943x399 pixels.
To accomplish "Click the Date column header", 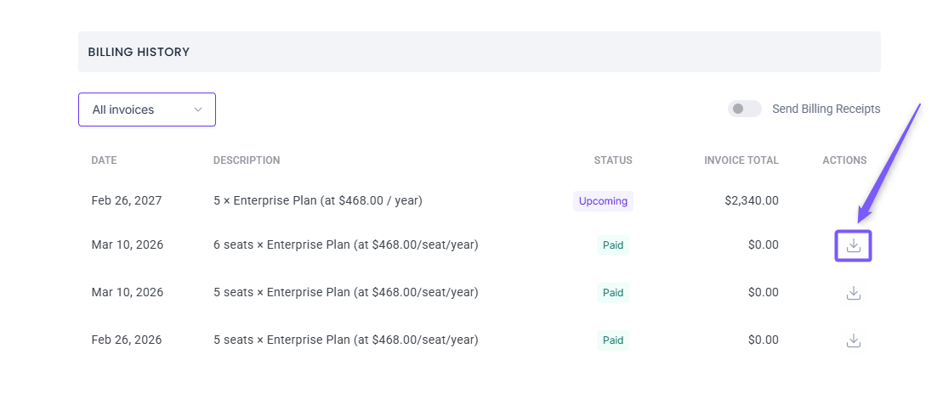I will 104,160.
